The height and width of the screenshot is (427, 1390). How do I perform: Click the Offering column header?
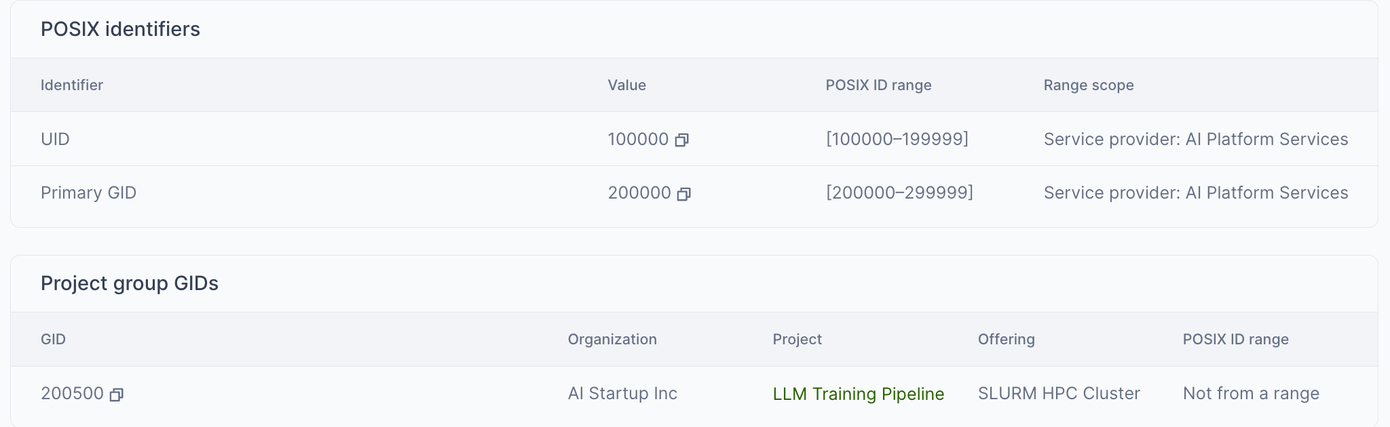click(1006, 340)
